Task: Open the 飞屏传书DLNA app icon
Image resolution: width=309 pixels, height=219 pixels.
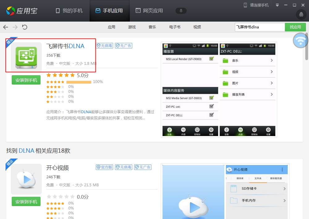Action: point(26,58)
